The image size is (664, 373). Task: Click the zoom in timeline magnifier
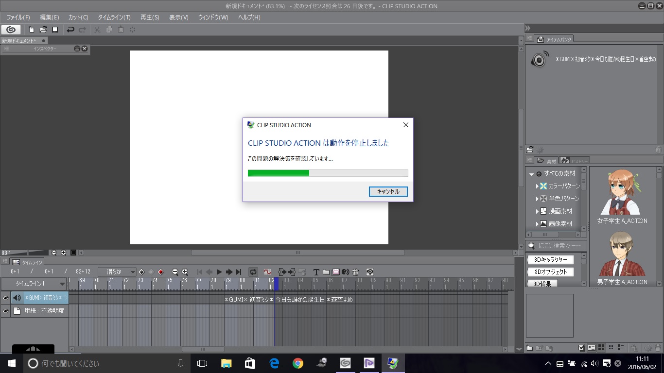click(185, 272)
